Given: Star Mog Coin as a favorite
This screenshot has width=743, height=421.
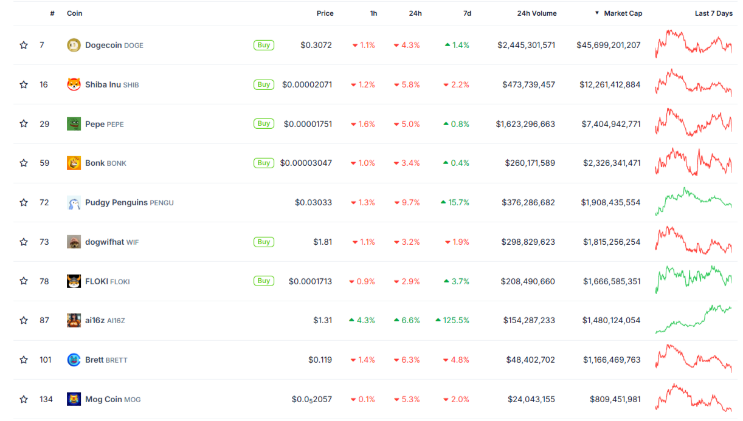Looking at the screenshot, I should tap(24, 399).
